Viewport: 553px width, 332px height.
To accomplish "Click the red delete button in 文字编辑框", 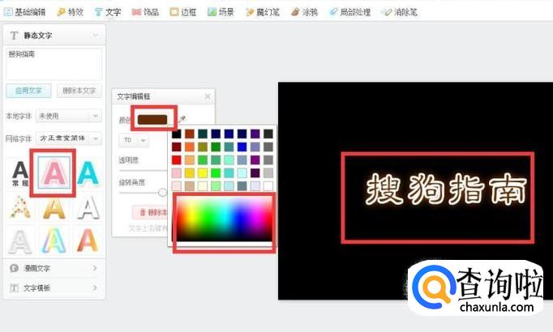I will [150, 212].
